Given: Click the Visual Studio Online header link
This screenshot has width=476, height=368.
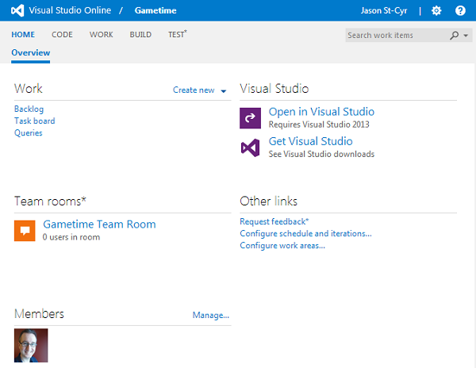Looking at the screenshot, I should [70, 10].
